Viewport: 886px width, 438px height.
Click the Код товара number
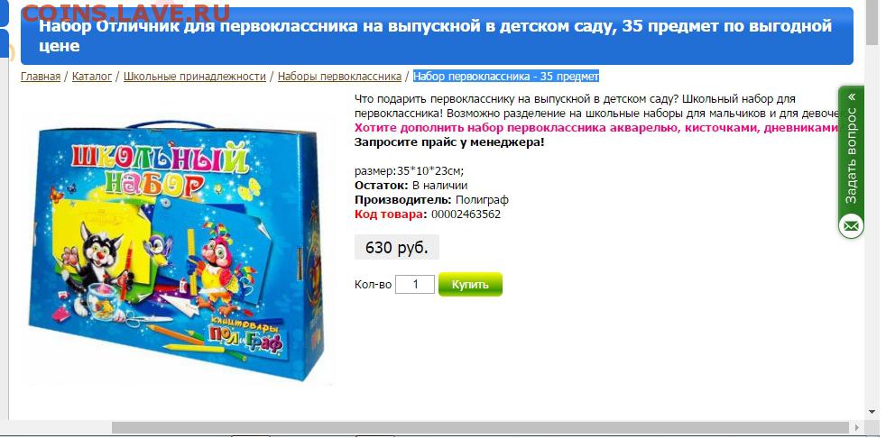pyautogui.click(x=466, y=214)
